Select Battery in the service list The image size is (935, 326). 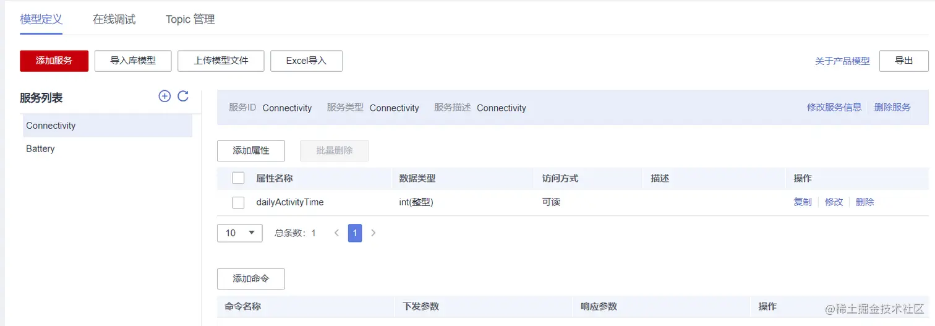click(x=108, y=148)
